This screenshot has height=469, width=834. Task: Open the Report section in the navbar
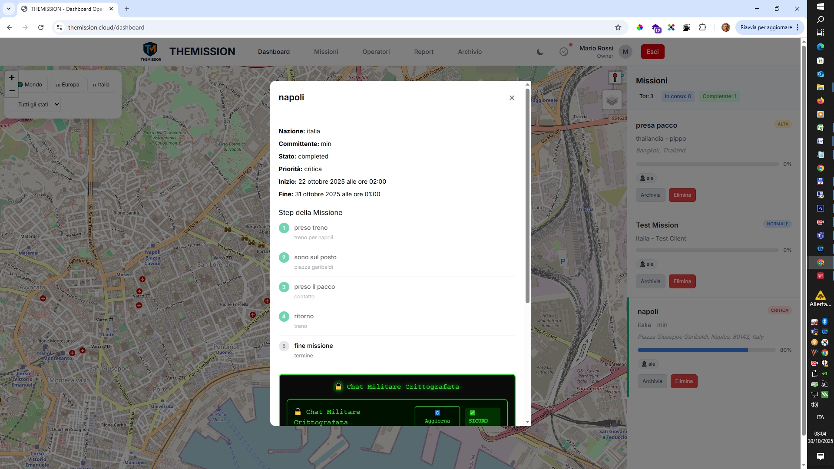(x=424, y=52)
